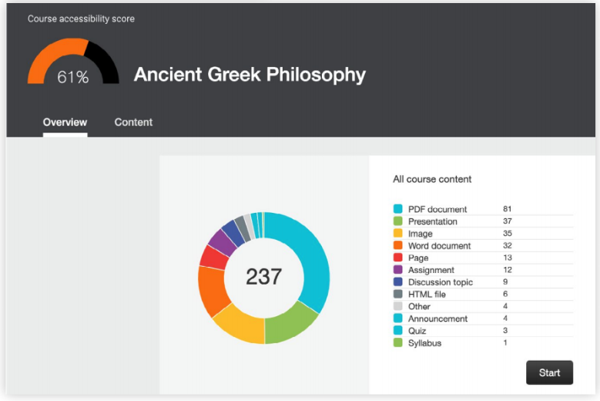Screen dimensions: 600x401
Task: Click the HTML file gray swatch
Action: [x=398, y=294]
